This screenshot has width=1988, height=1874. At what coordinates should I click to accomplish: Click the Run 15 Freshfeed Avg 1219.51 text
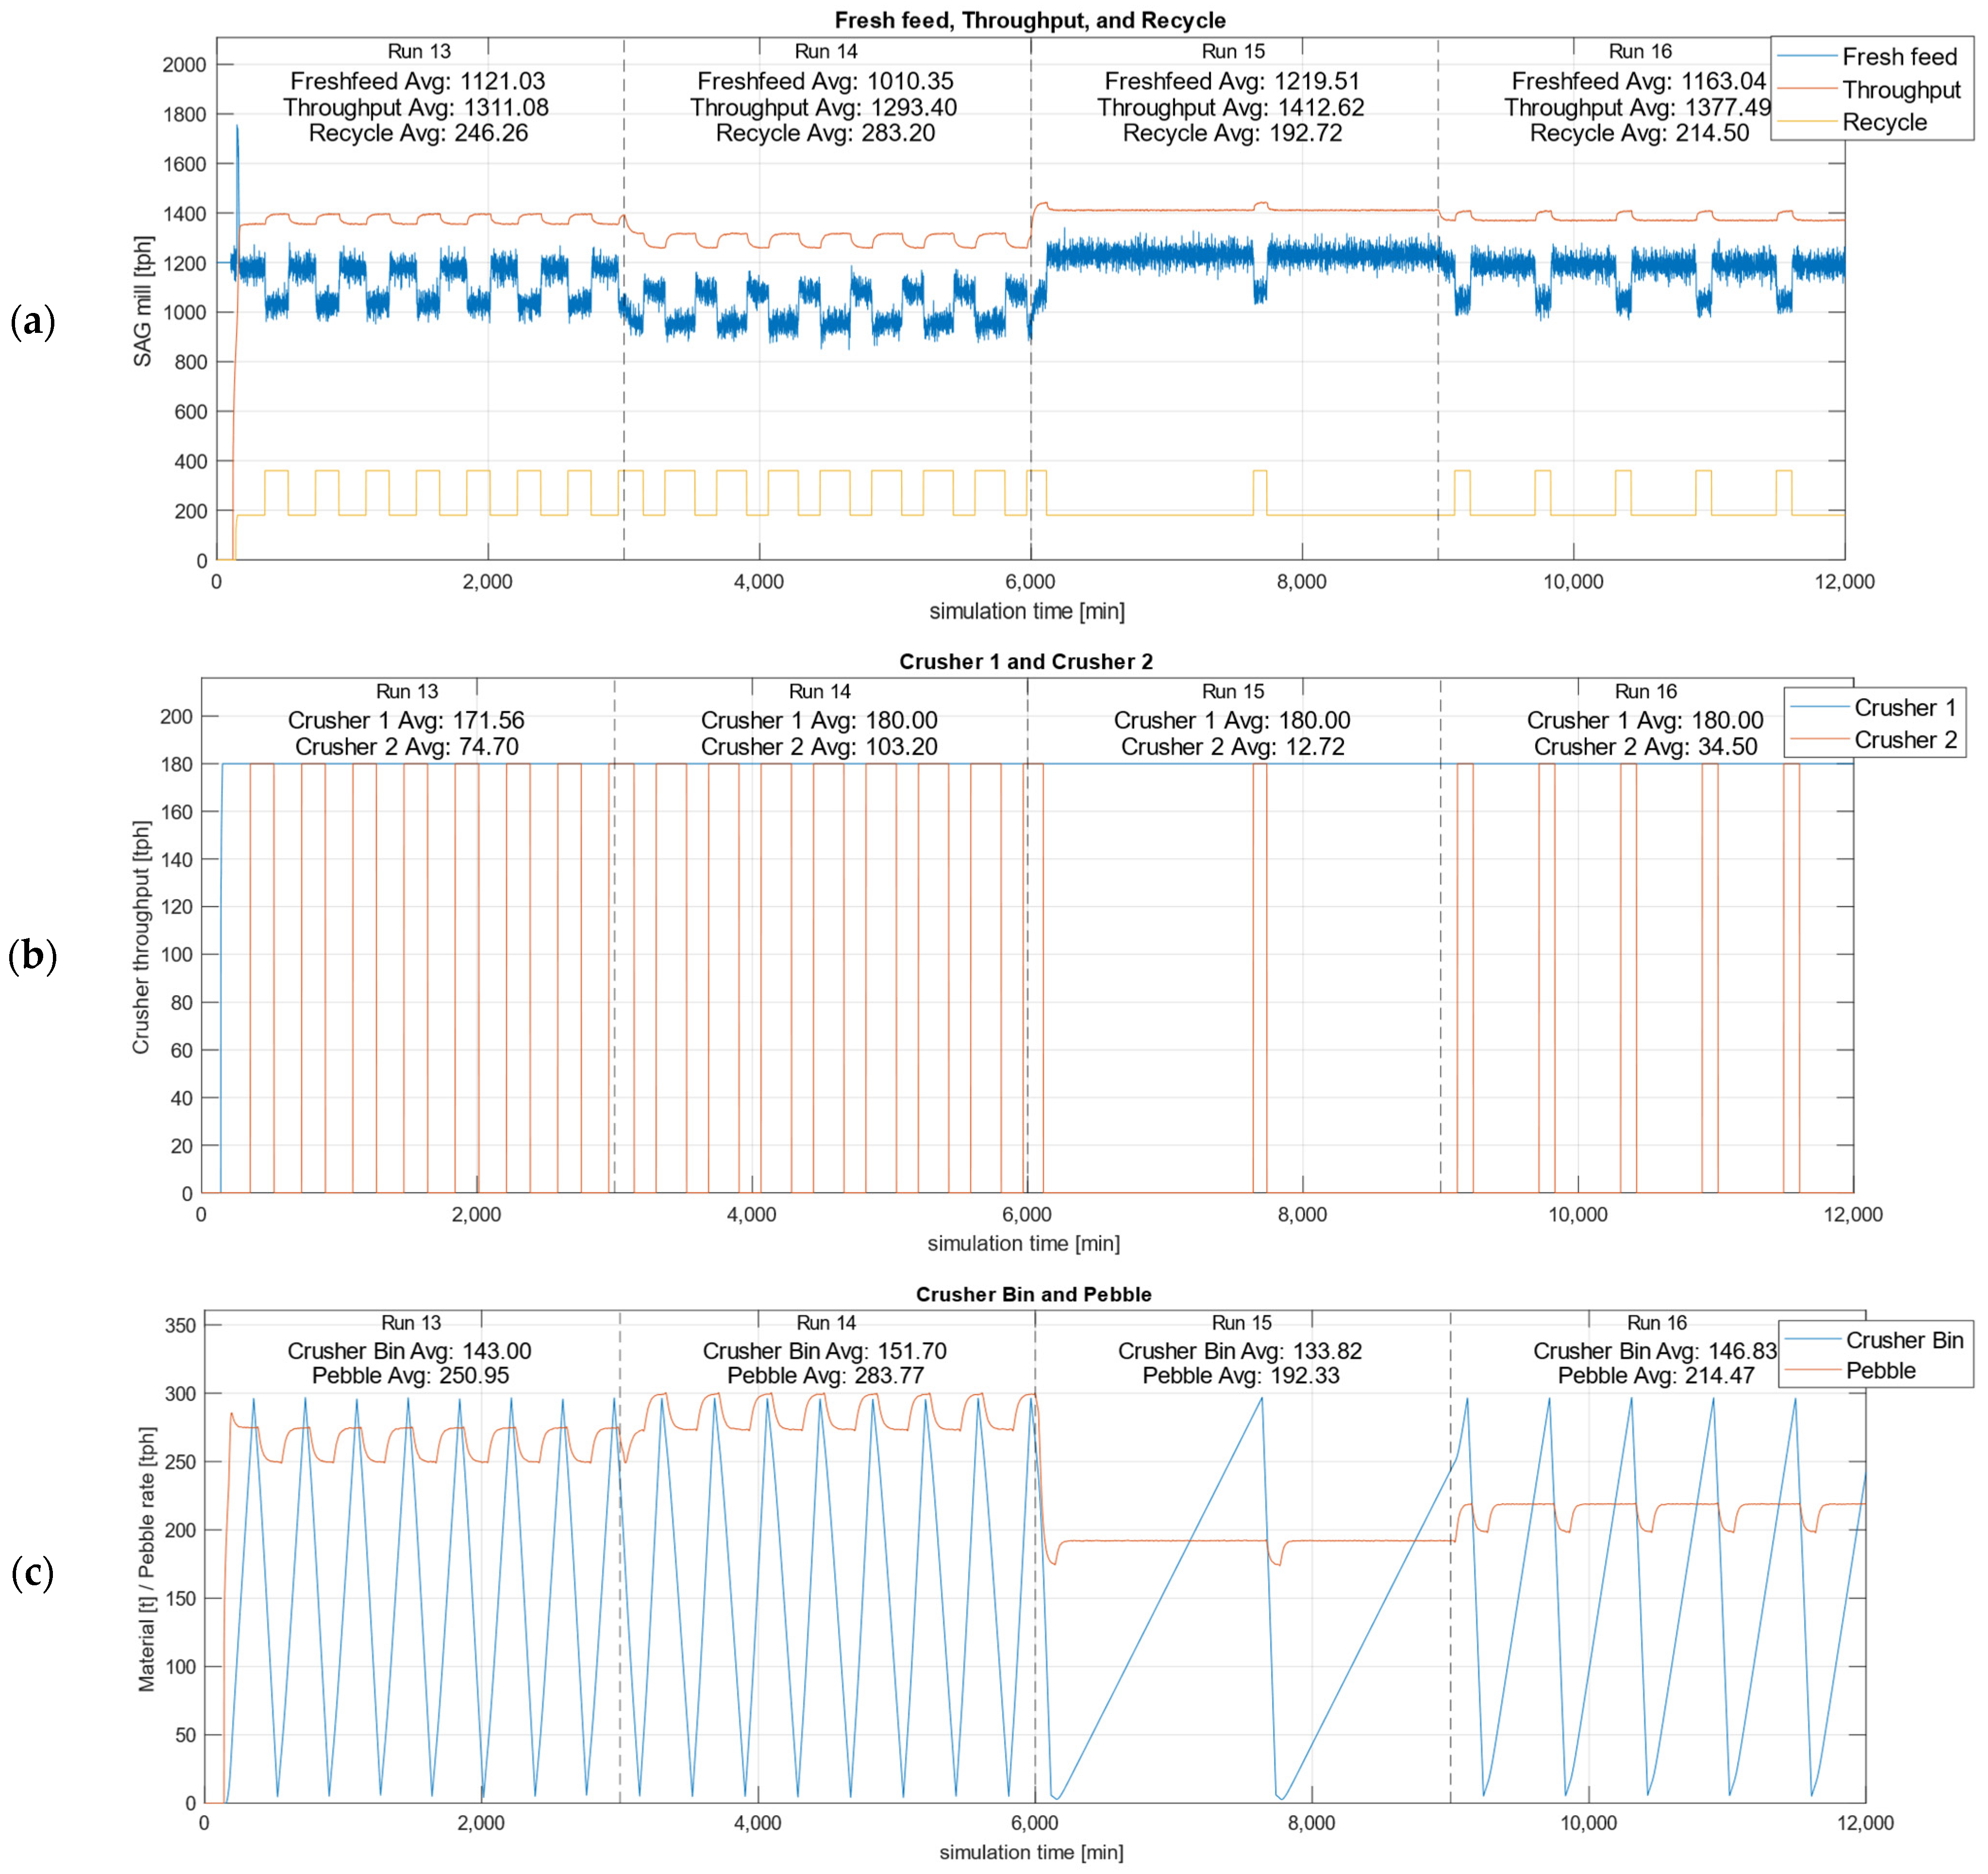(x=1232, y=81)
